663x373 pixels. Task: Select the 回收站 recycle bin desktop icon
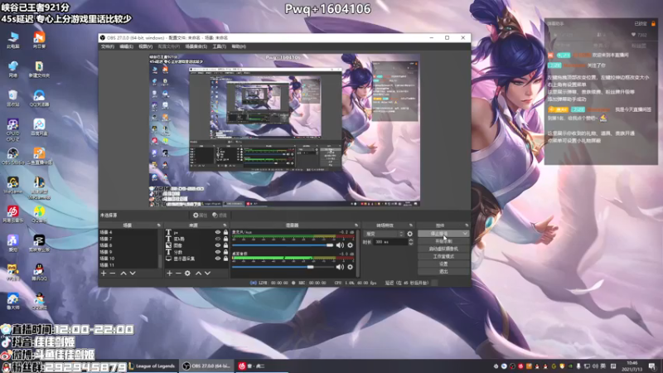point(12,98)
